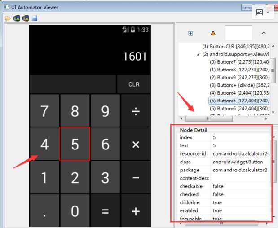Image resolution: width=278 pixels, height=228 pixels.
Task: Click the CLR key in calculator screenshot
Action: coord(134,84)
